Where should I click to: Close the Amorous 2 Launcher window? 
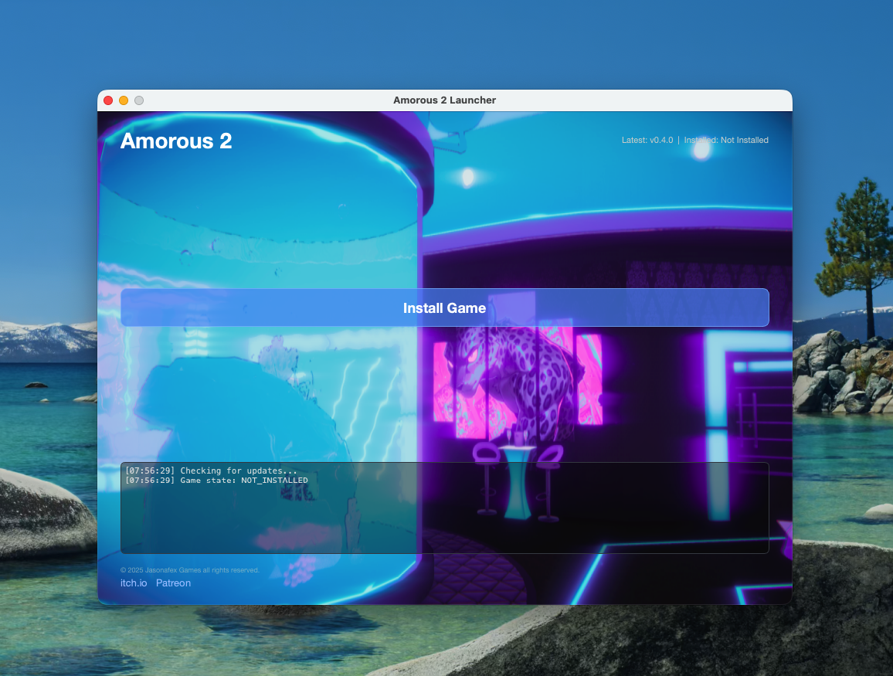click(x=108, y=100)
